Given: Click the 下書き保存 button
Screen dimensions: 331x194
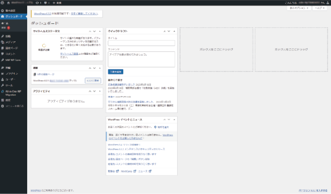Looking at the screenshot, I should click(x=116, y=71).
